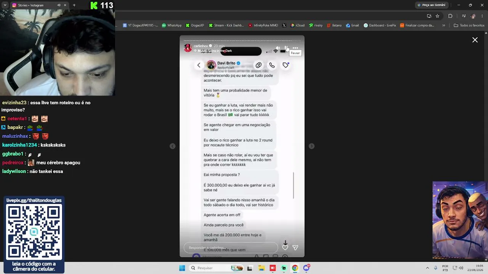Click the taskbar Pesquisar search box
The height and width of the screenshot is (274, 488).
217,268
